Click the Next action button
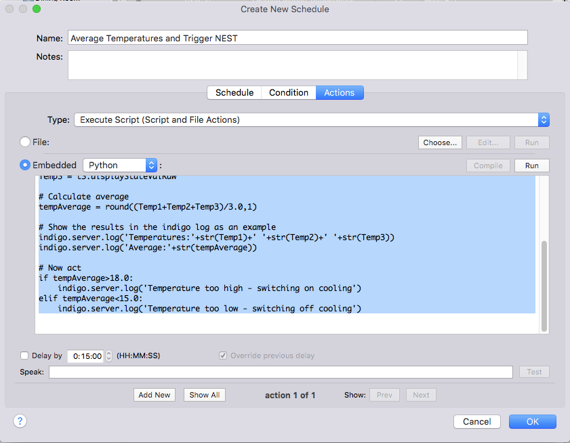Viewport: 570px width, 443px height. point(421,395)
